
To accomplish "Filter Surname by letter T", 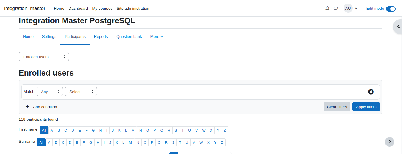I will tap(180, 142).
